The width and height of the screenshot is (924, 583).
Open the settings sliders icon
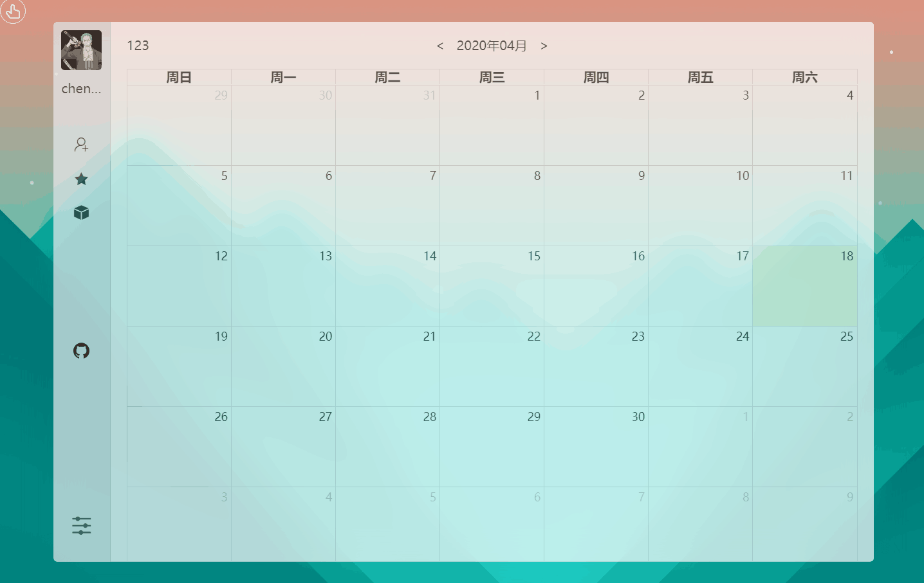(81, 526)
